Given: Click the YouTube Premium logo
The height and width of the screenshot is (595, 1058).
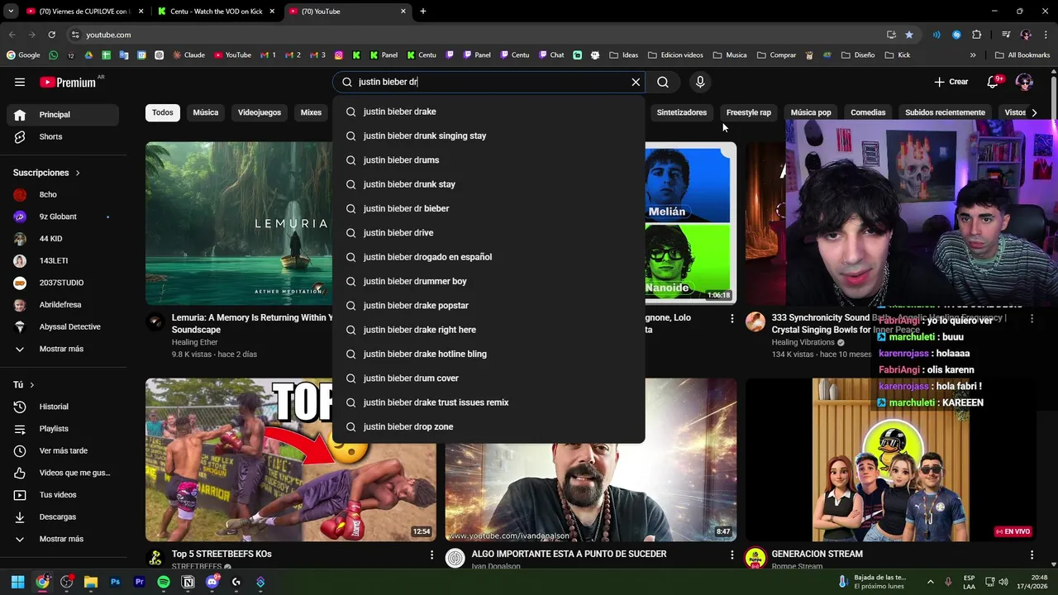Looking at the screenshot, I should [68, 82].
